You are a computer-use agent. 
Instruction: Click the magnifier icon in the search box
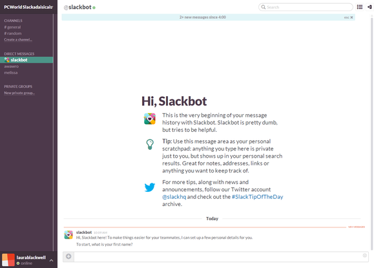click(263, 7)
